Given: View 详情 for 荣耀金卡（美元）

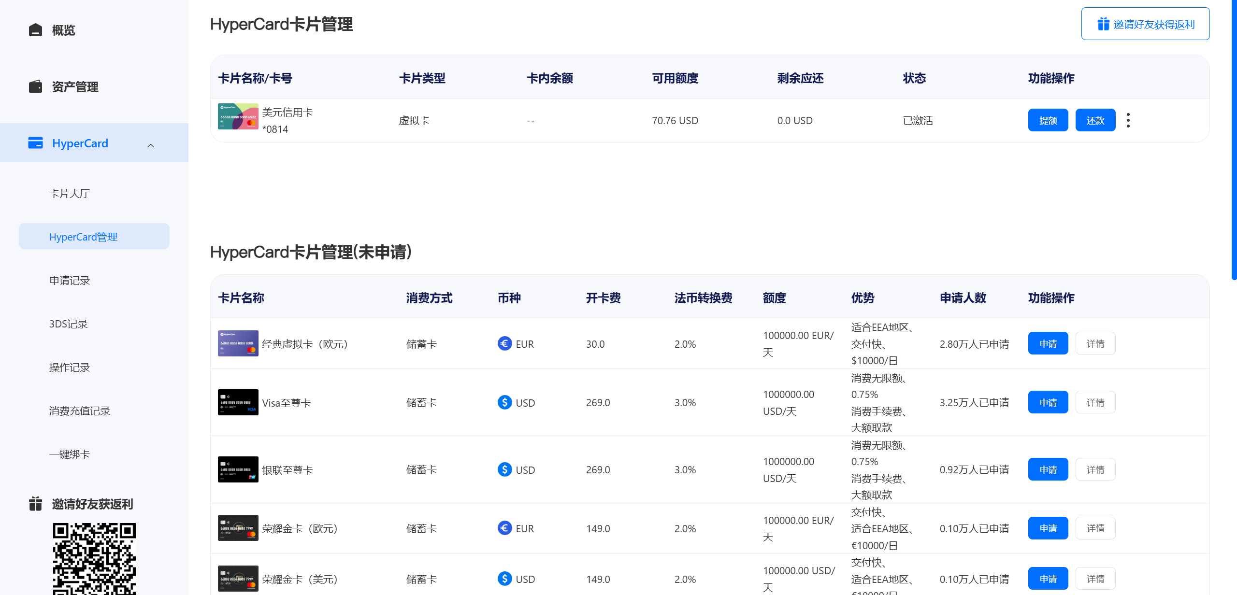Looking at the screenshot, I should [x=1095, y=579].
